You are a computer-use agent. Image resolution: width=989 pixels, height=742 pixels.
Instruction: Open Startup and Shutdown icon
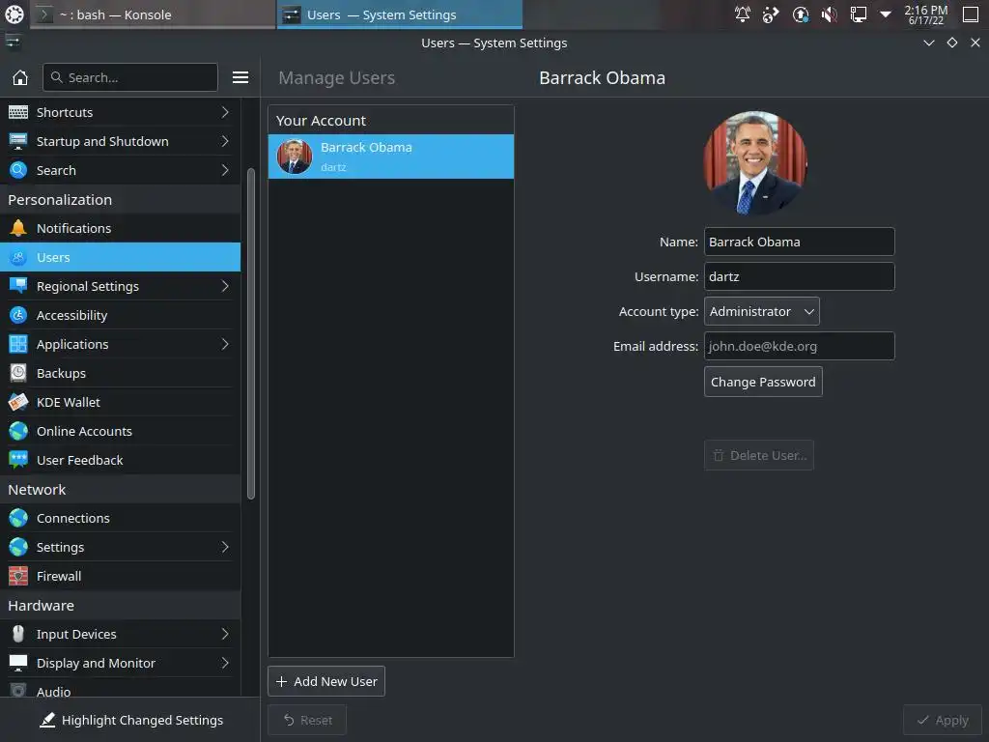click(18, 141)
